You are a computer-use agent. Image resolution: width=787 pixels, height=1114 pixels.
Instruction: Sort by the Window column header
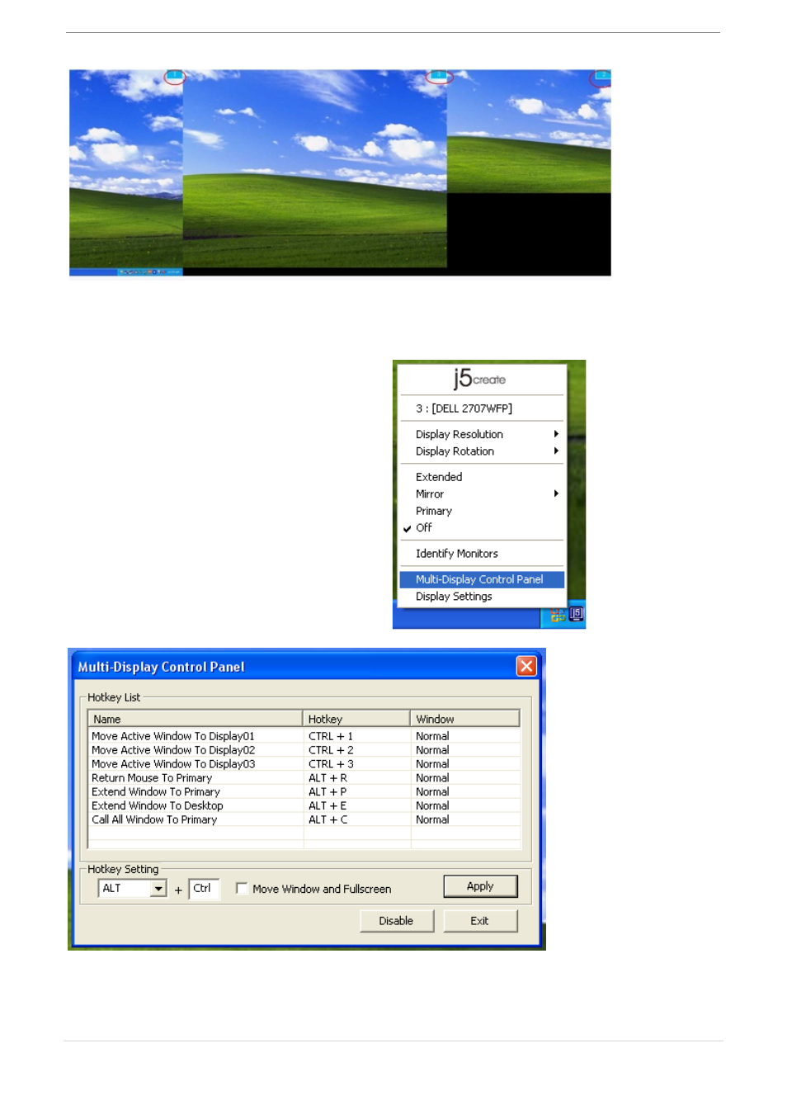click(x=465, y=720)
